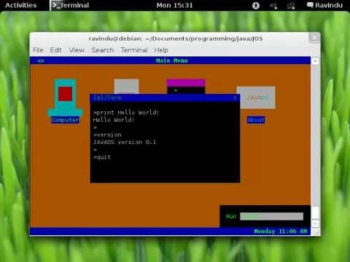Click the About label
The width and height of the screenshot is (350, 262).
pos(256,120)
